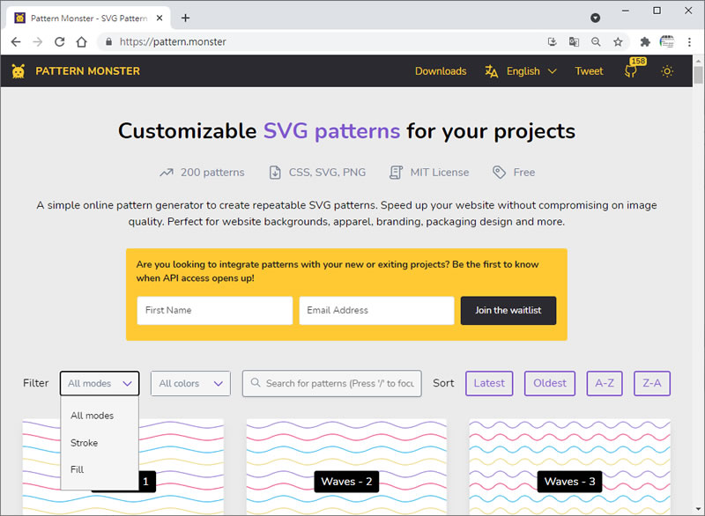The height and width of the screenshot is (516, 705).
Task: Click the 200 patterns text
Action: pos(212,172)
